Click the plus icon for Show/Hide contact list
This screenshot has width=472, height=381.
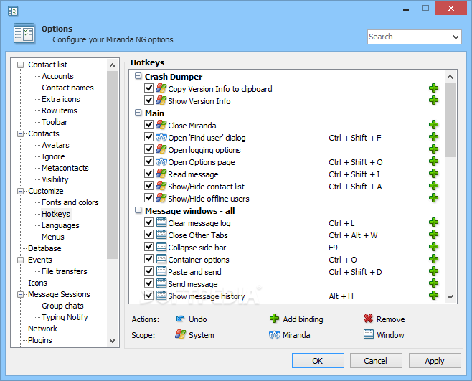433,186
